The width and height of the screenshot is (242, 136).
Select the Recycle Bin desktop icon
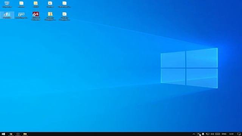[x=7, y=4]
